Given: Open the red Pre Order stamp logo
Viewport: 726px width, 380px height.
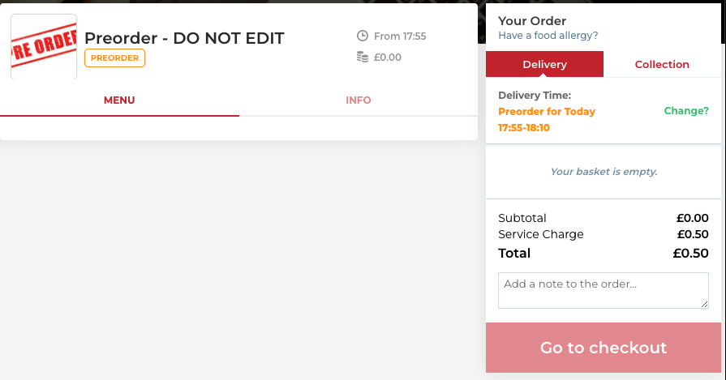Looking at the screenshot, I should coord(44,47).
